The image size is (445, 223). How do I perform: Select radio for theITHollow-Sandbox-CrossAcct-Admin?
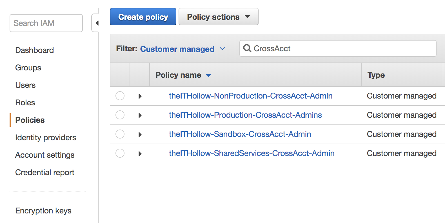tap(120, 134)
